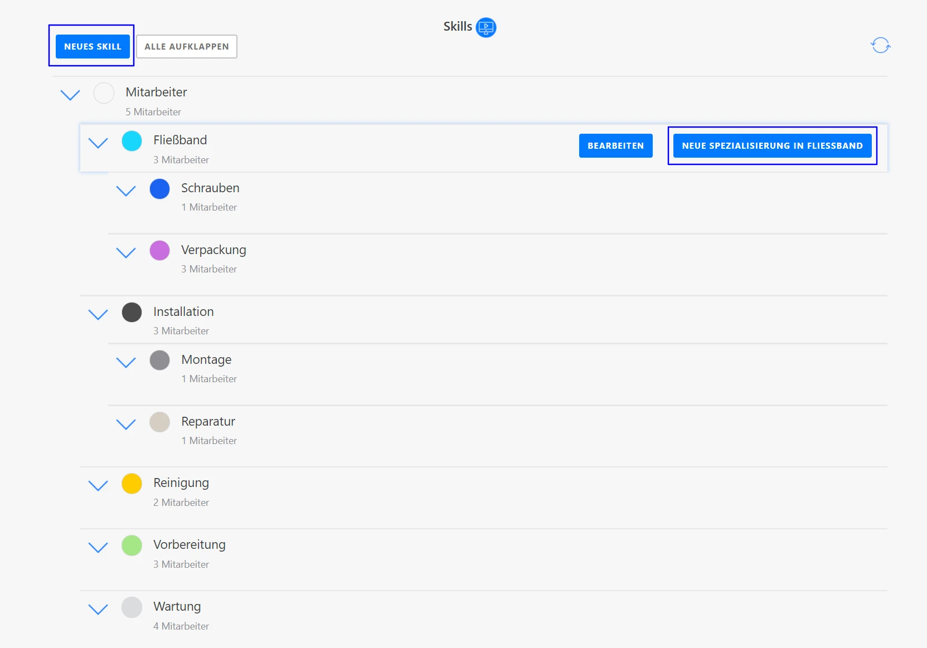Select the Montage skill entry
The image size is (927, 648).
tap(206, 360)
